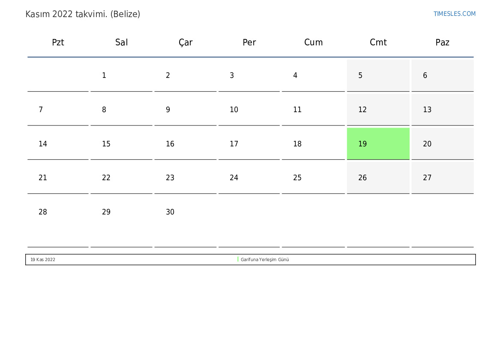Viewport: 501px width, 354px height.
Task: Select Sunday the 13th cell
Action: point(442,110)
